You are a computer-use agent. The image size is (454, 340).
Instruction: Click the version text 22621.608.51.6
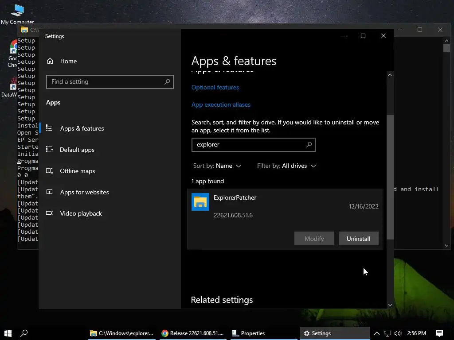[x=233, y=216]
